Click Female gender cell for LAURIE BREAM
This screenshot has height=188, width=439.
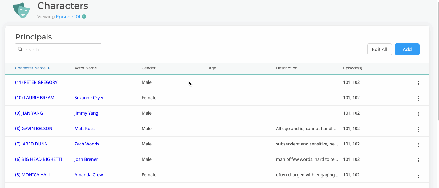tap(149, 98)
